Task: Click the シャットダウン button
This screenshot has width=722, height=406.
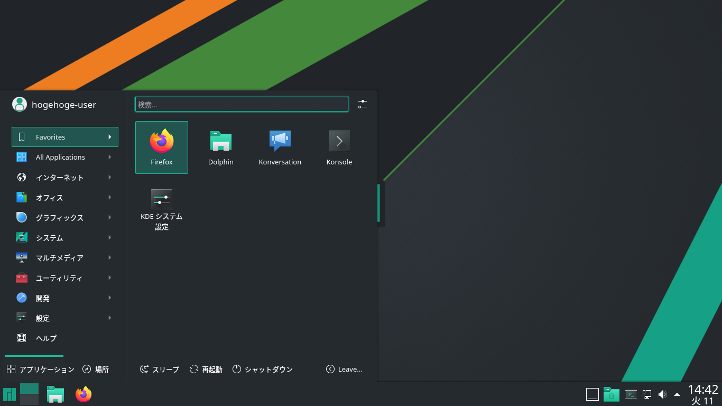Action: click(263, 369)
